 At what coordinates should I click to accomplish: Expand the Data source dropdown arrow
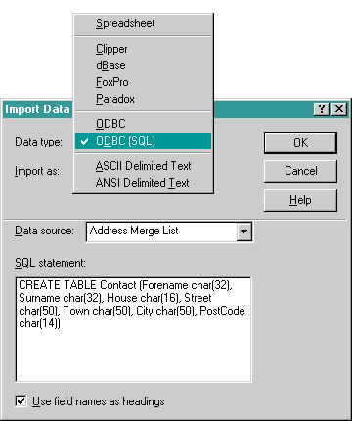(243, 232)
